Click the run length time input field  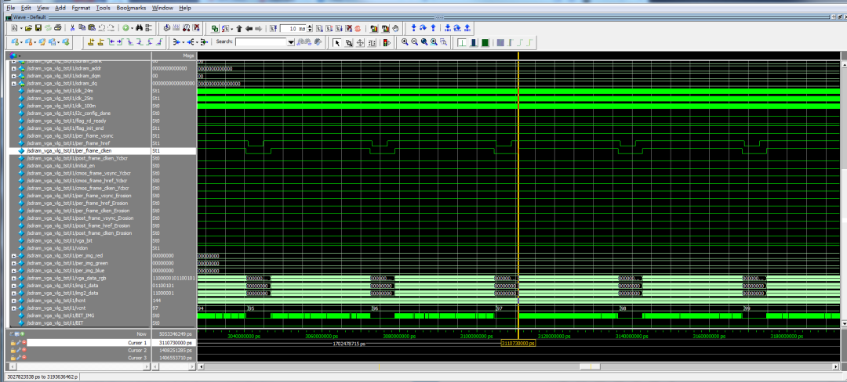click(293, 28)
